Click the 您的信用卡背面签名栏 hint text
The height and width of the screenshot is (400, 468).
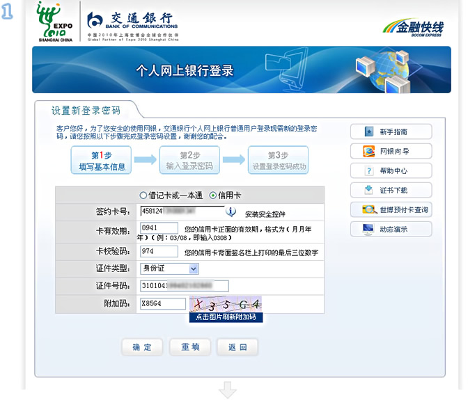[x=251, y=253]
